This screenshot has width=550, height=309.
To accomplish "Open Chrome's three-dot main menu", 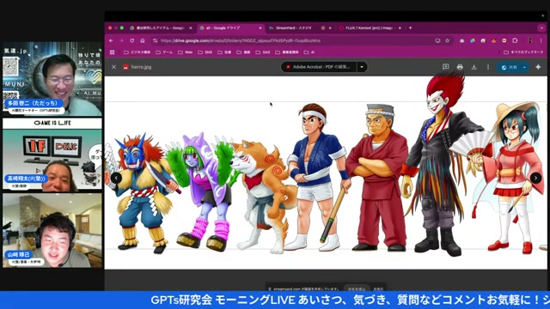I will (541, 40).
